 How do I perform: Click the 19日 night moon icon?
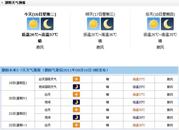(76, 87)
